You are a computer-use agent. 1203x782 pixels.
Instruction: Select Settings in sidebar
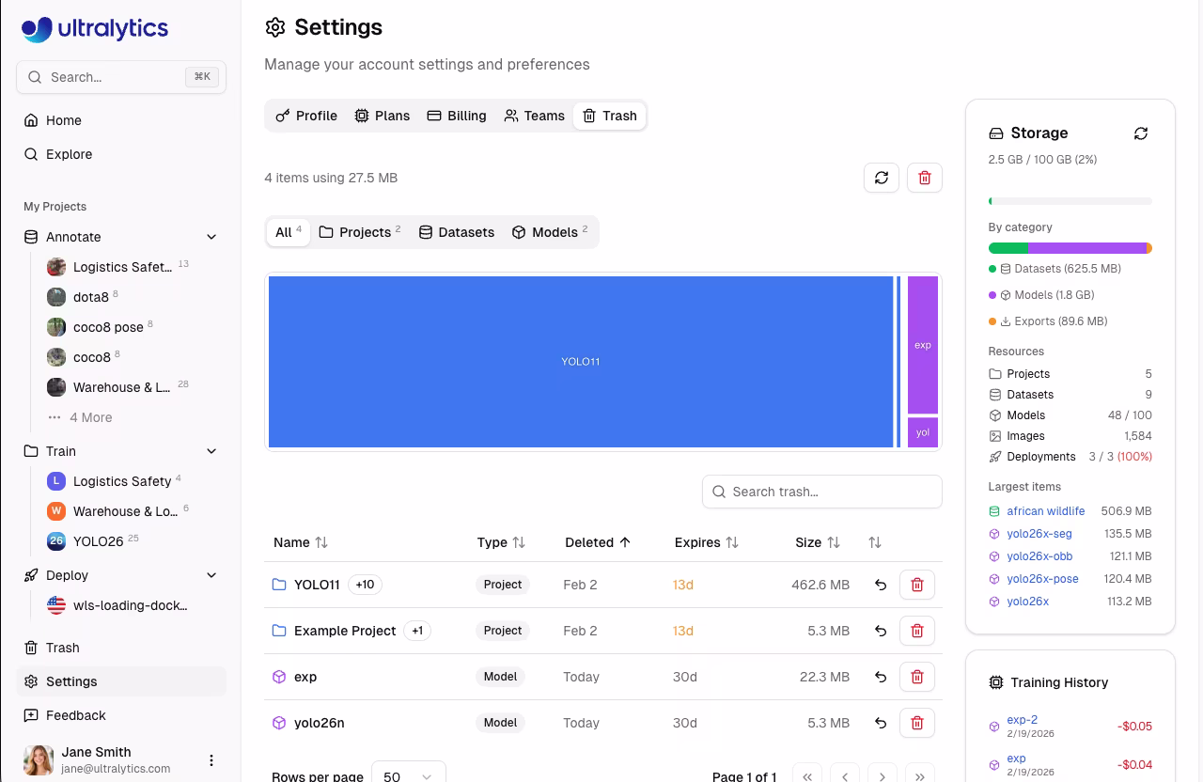click(121, 681)
